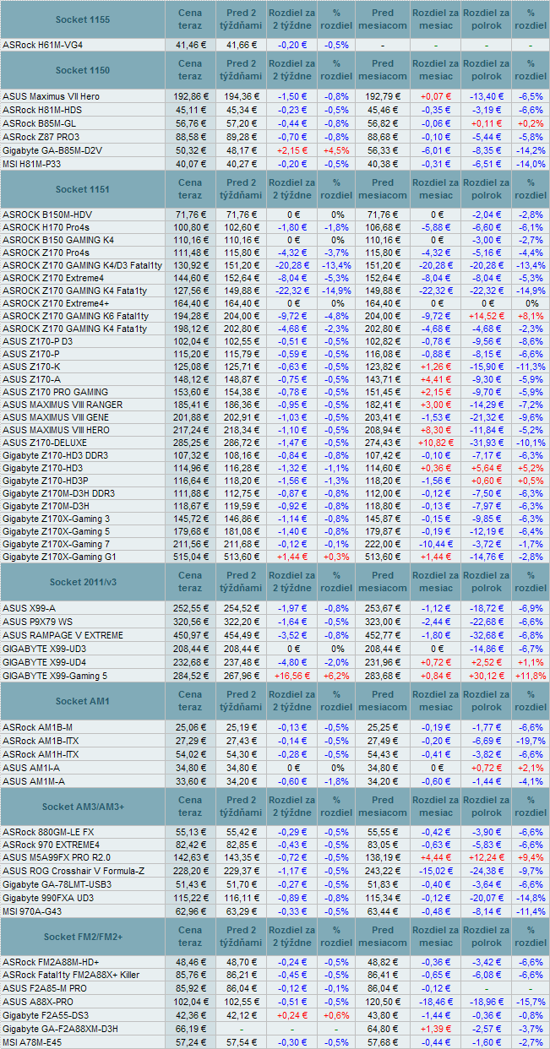The width and height of the screenshot is (550, 1049).
Task: Select ASUS AM1I-A product name
Action: 30,768
